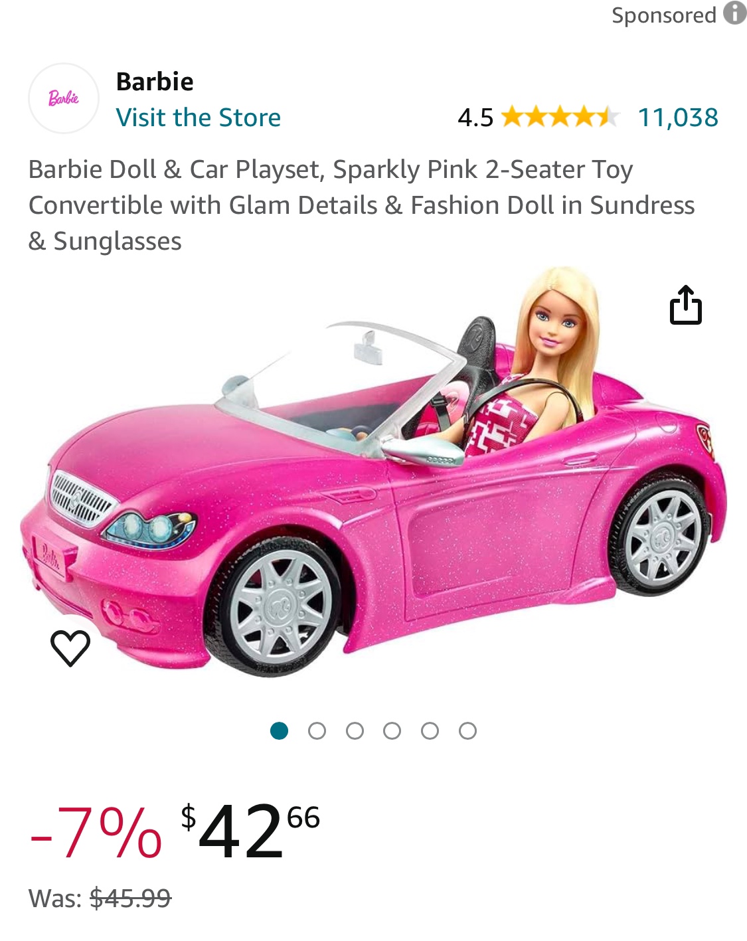The image size is (747, 941).
Task: Jump to the fifth carousel dot
Action: pyautogui.click(x=430, y=731)
